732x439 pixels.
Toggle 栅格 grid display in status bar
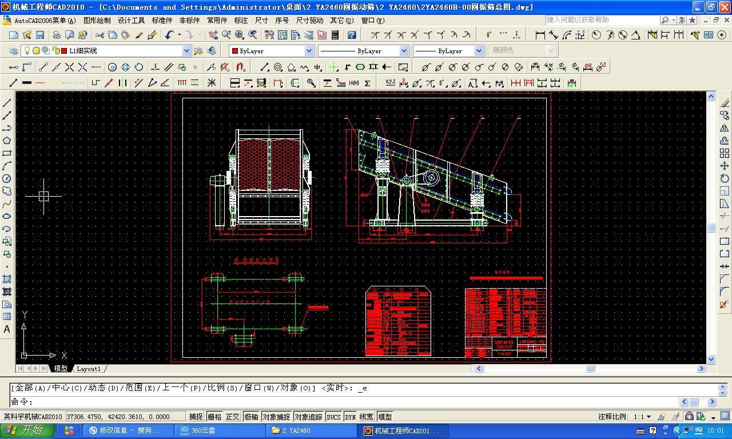214,417
